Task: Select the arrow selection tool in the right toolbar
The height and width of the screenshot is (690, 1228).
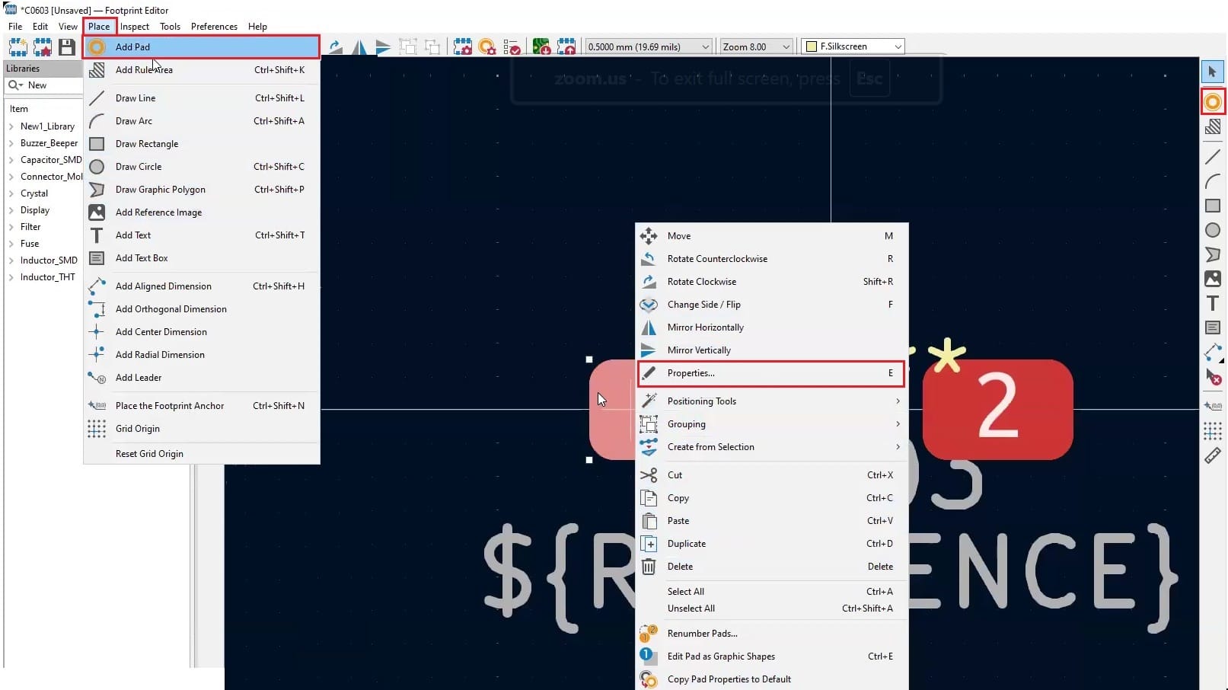Action: tap(1213, 72)
